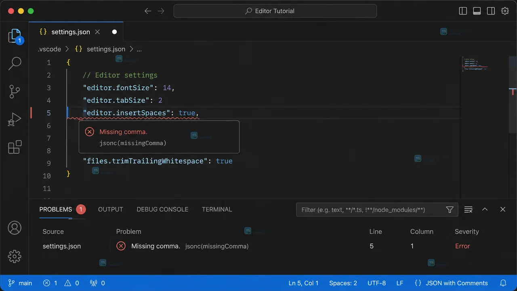This screenshot has width=517, height=291.
Task: Click the warnings count in status bar
Action: (x=72, y=283)
